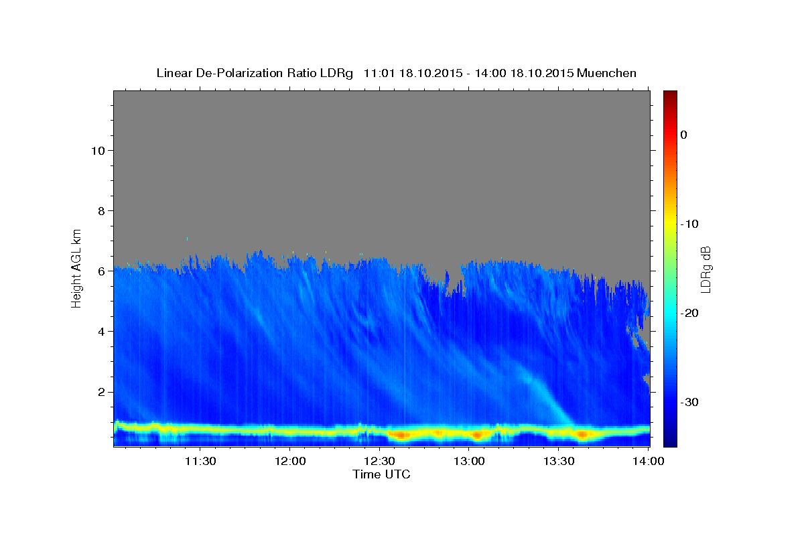Click the colorbar value -10

tap(690, 224)
